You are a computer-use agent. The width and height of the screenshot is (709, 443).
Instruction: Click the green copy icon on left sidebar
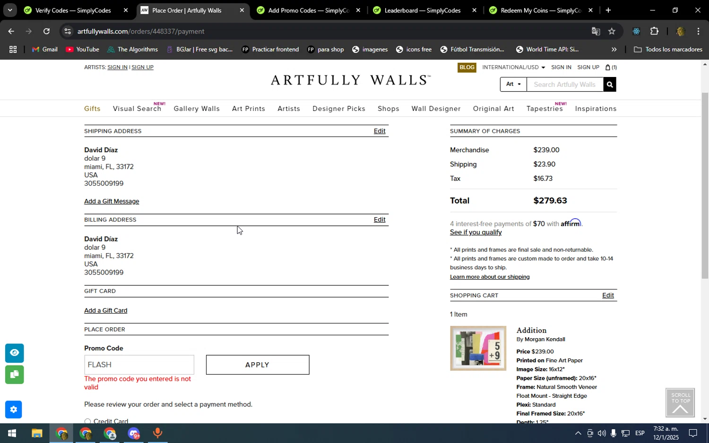(x=15, y=375)
